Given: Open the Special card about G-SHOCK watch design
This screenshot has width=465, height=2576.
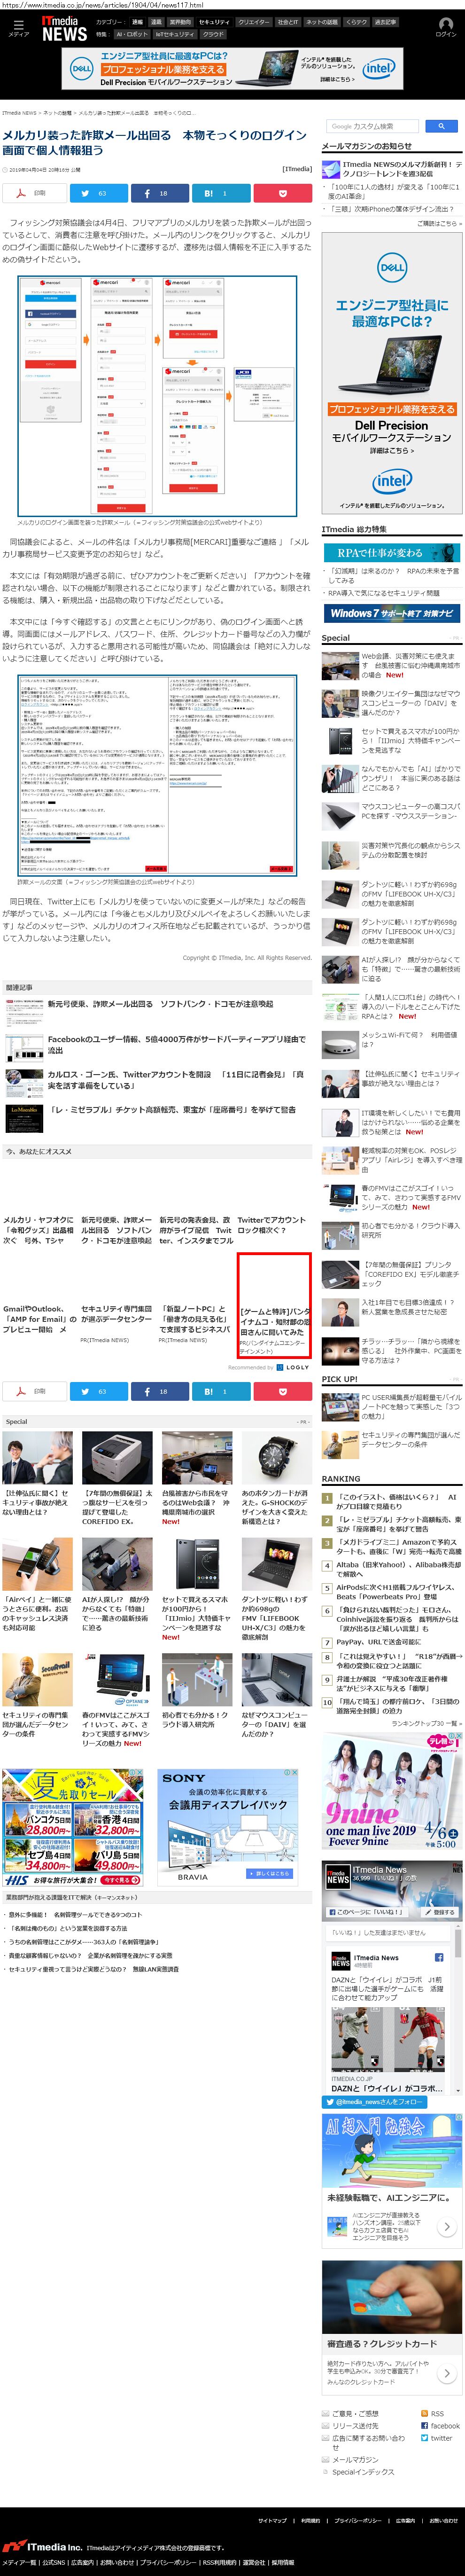Looking at the screenshot, I should [275, 1478].
